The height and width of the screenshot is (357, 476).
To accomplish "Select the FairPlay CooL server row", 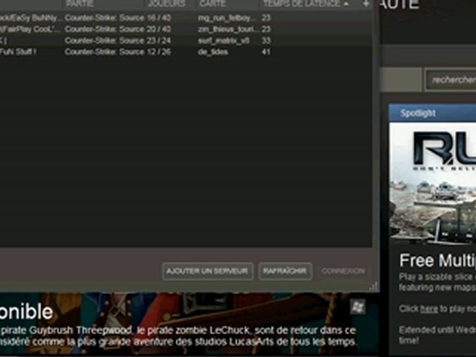I will pyautogui.click(x=186, y=29).
